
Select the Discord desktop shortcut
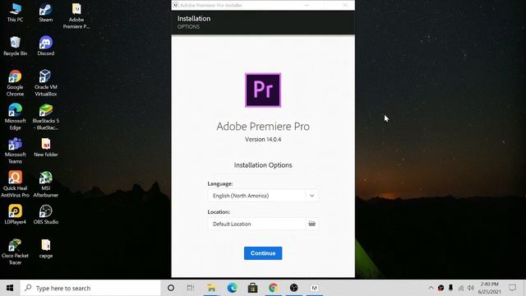click(46, 46)
